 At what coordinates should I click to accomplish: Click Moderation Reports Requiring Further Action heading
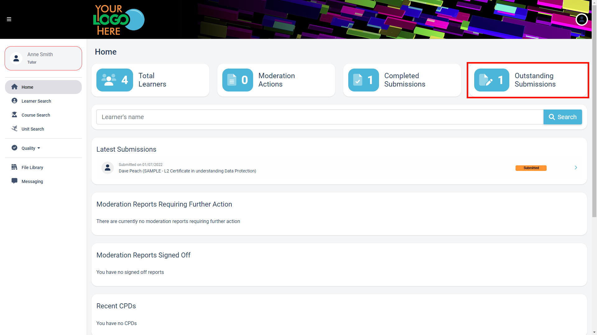tap(164, 204)
